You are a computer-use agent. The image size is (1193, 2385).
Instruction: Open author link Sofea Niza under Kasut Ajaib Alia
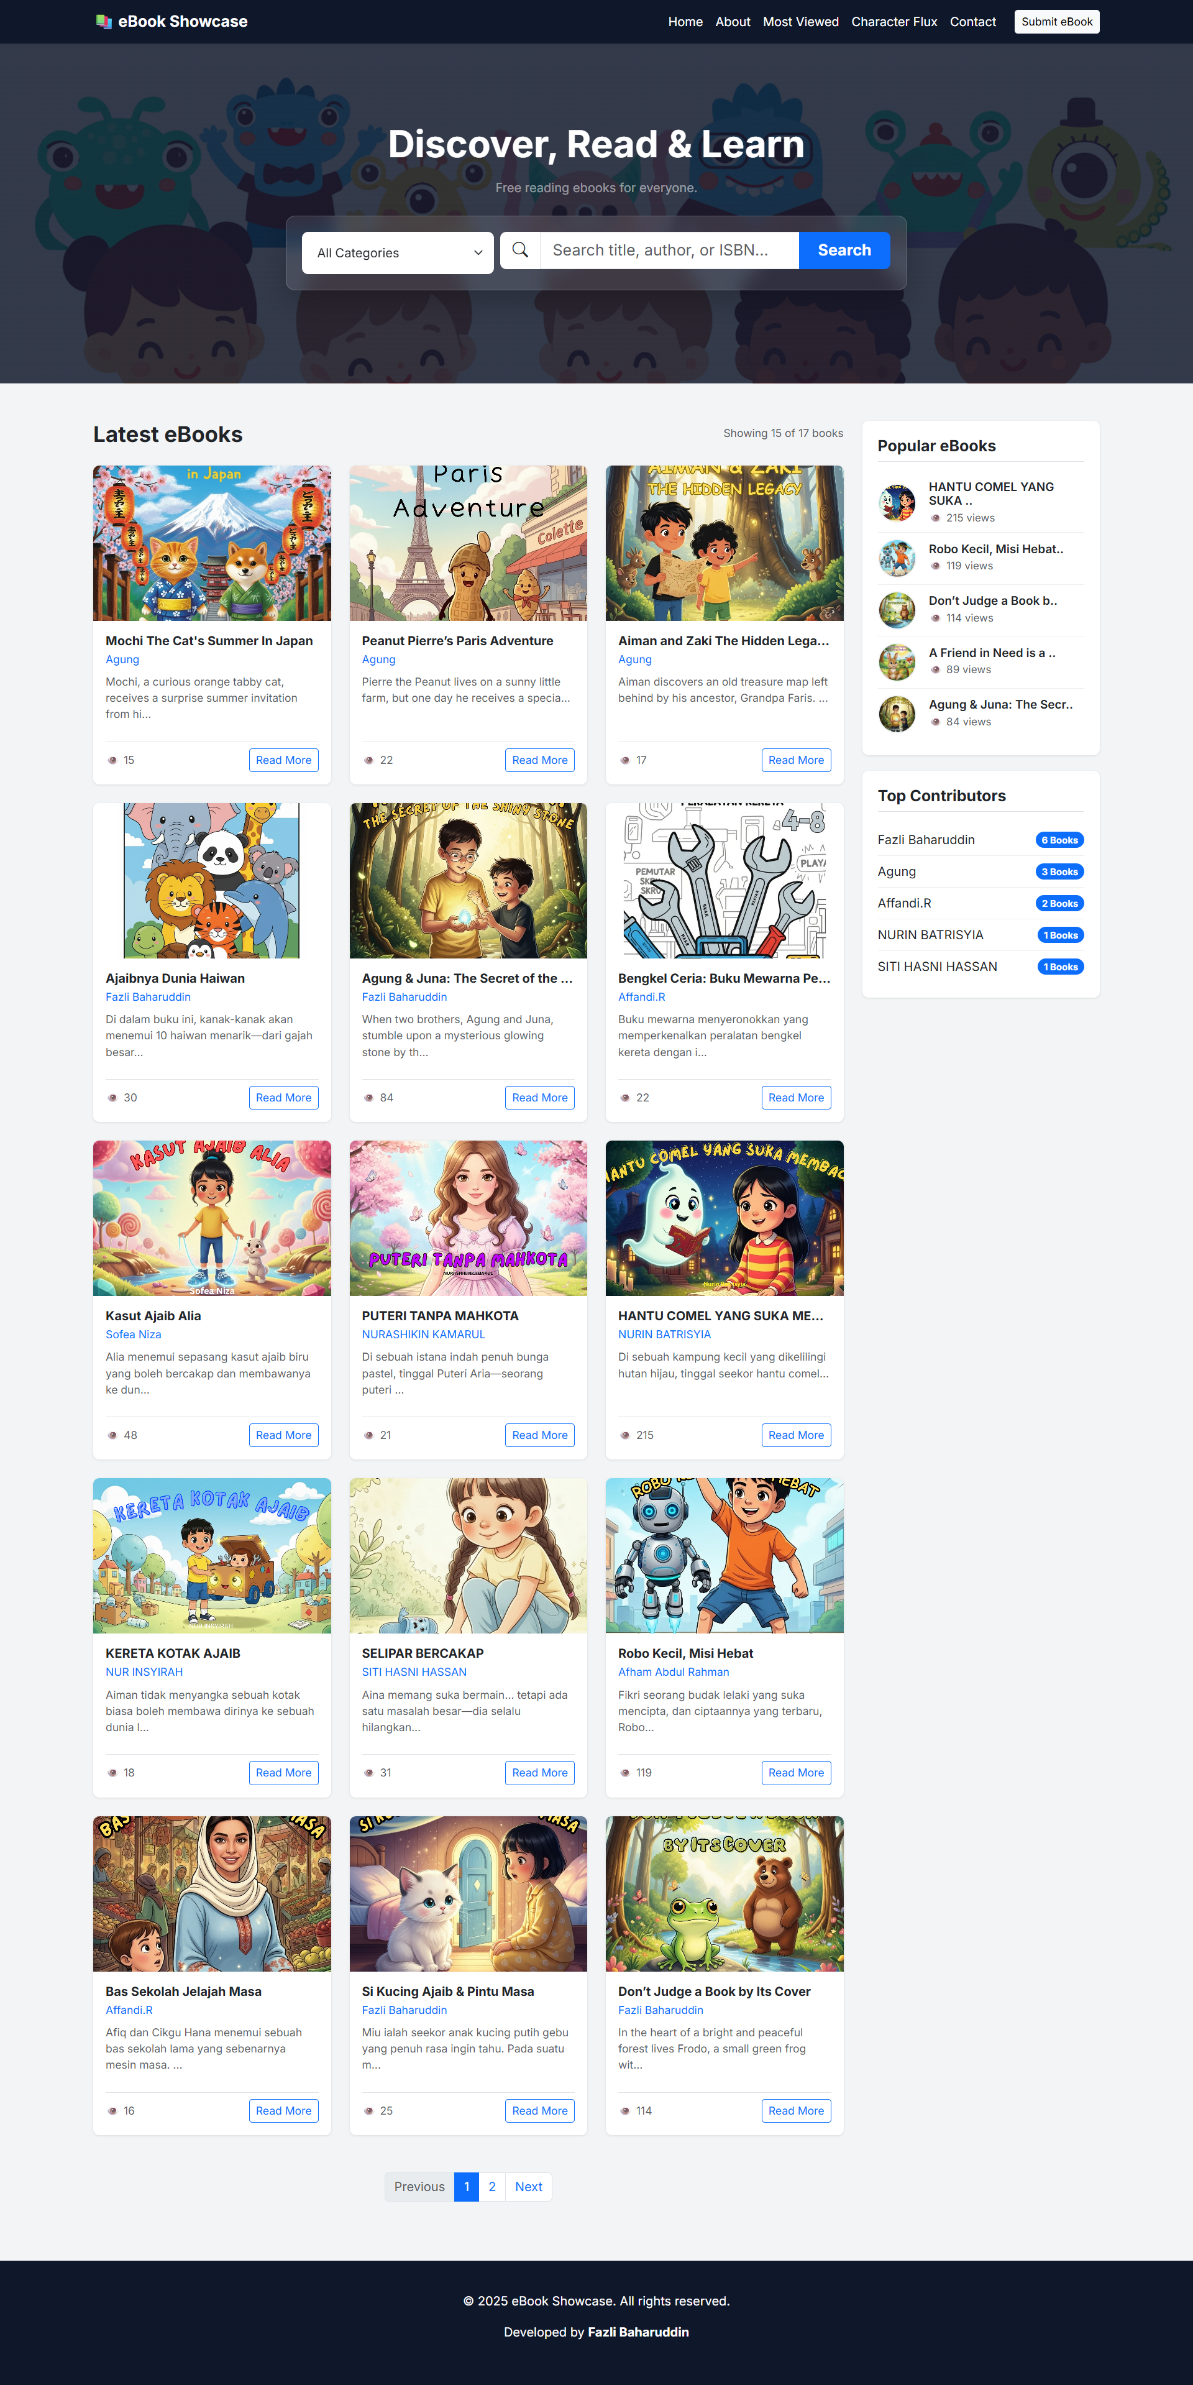coord(132,1334)
